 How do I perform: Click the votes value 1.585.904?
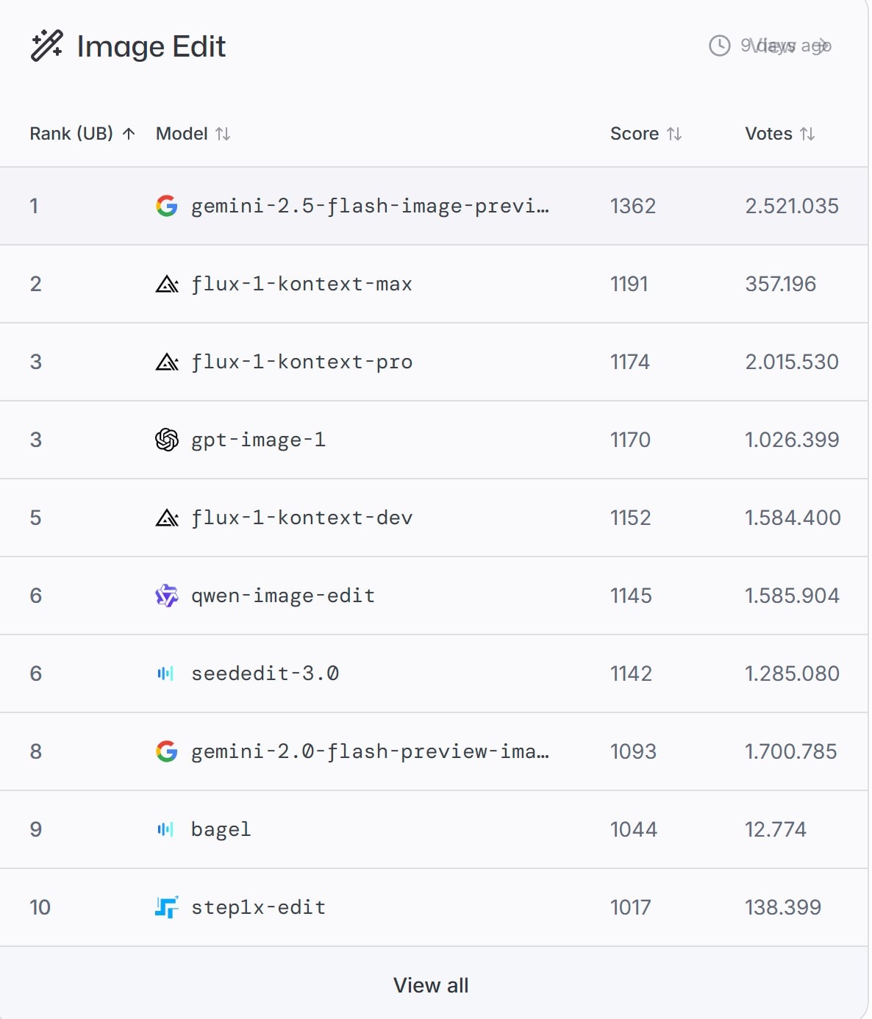(x=792, y=596)
